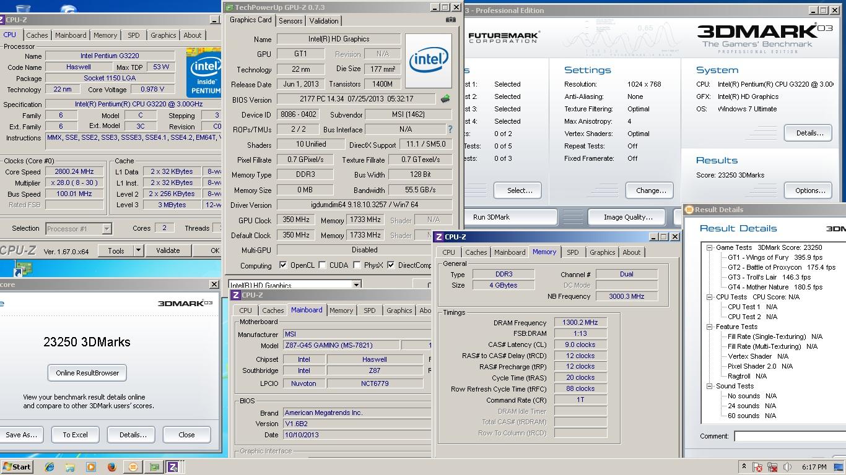
Task: Toggle the CUDA checkbox in GPU-Z
Action: pyautogui.click(x=322, y=265)
